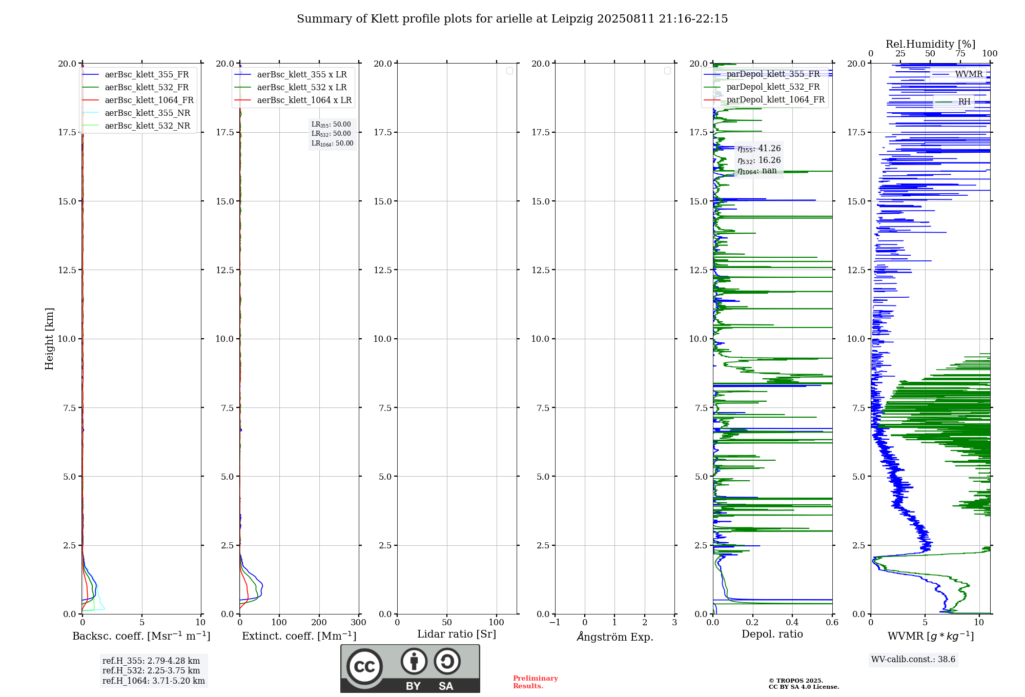Viewport: 1025px width, 697px height.
Task: Click the 75 tick on Rel.Humidity axis
Action: (960, 54)
